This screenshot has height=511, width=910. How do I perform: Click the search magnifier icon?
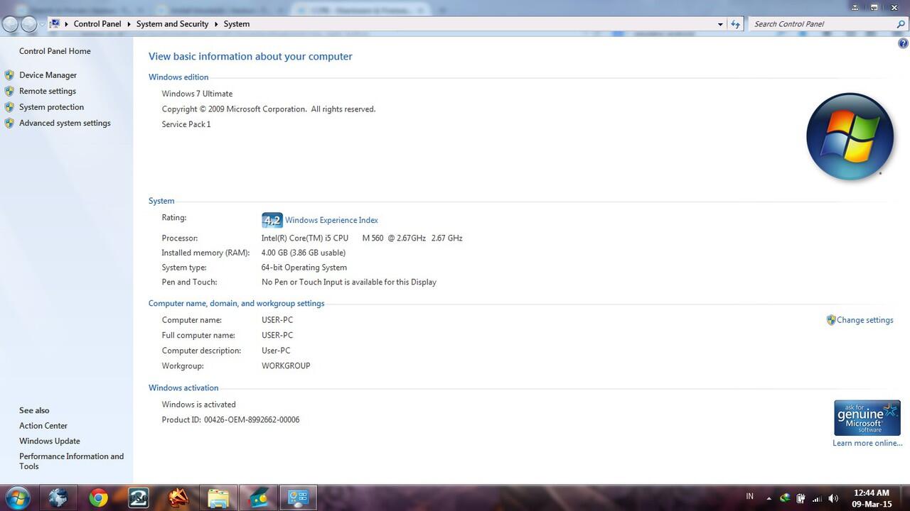click(901, 24)
